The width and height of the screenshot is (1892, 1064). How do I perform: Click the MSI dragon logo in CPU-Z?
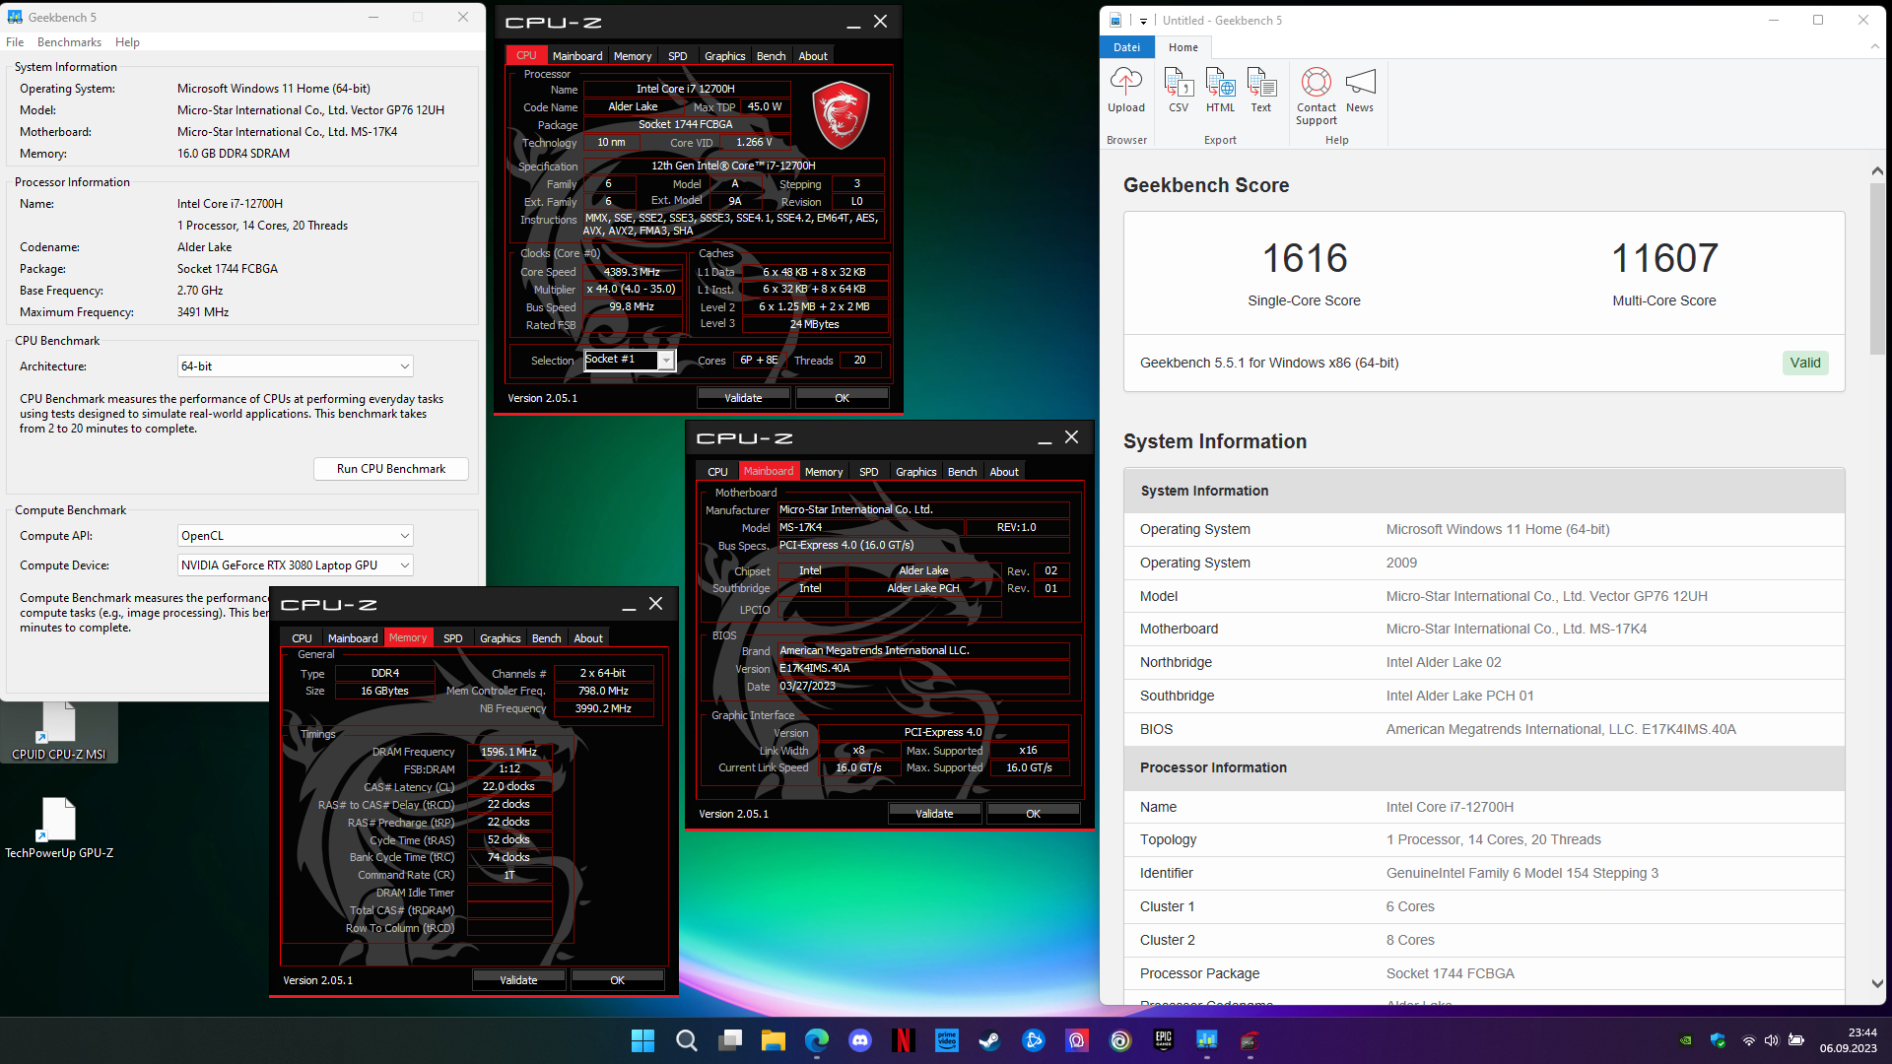(841, 115)
